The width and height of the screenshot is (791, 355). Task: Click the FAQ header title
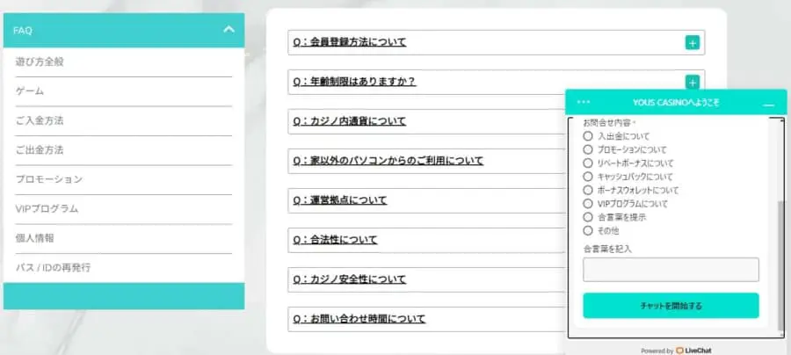[23, 31]
